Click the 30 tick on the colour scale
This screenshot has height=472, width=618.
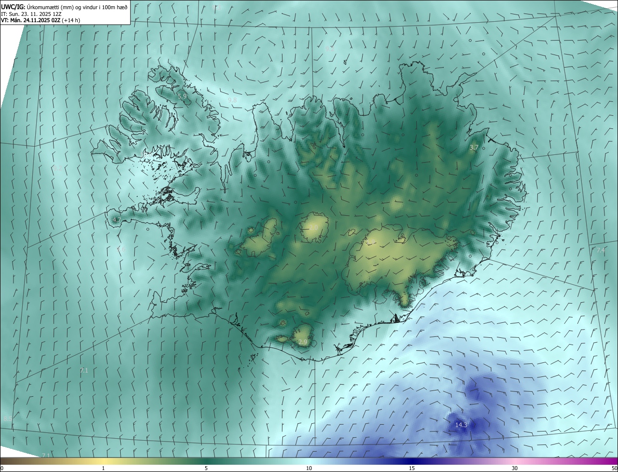pos(515,469)
